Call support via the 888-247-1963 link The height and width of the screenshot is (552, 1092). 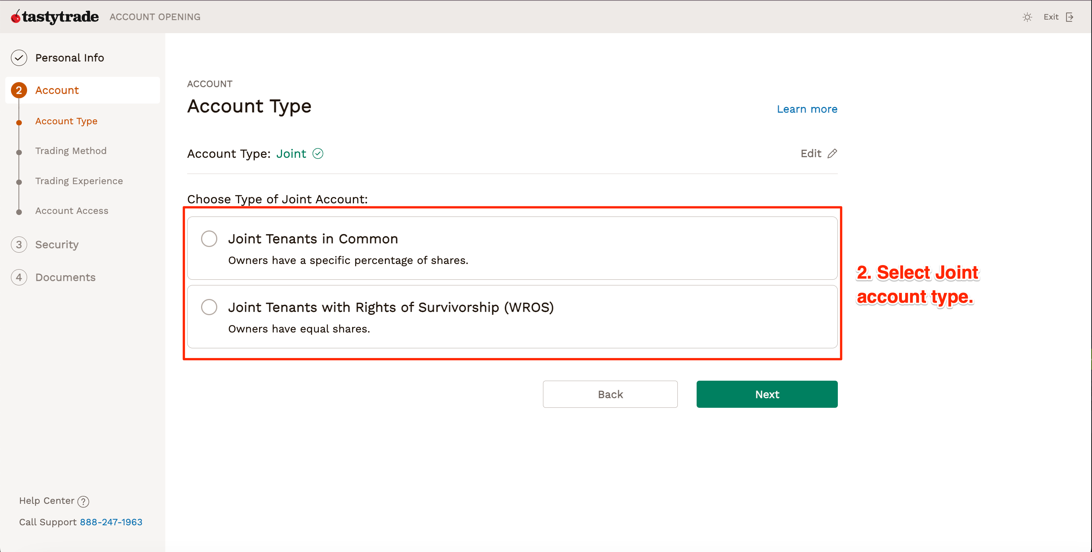point(111,522)
